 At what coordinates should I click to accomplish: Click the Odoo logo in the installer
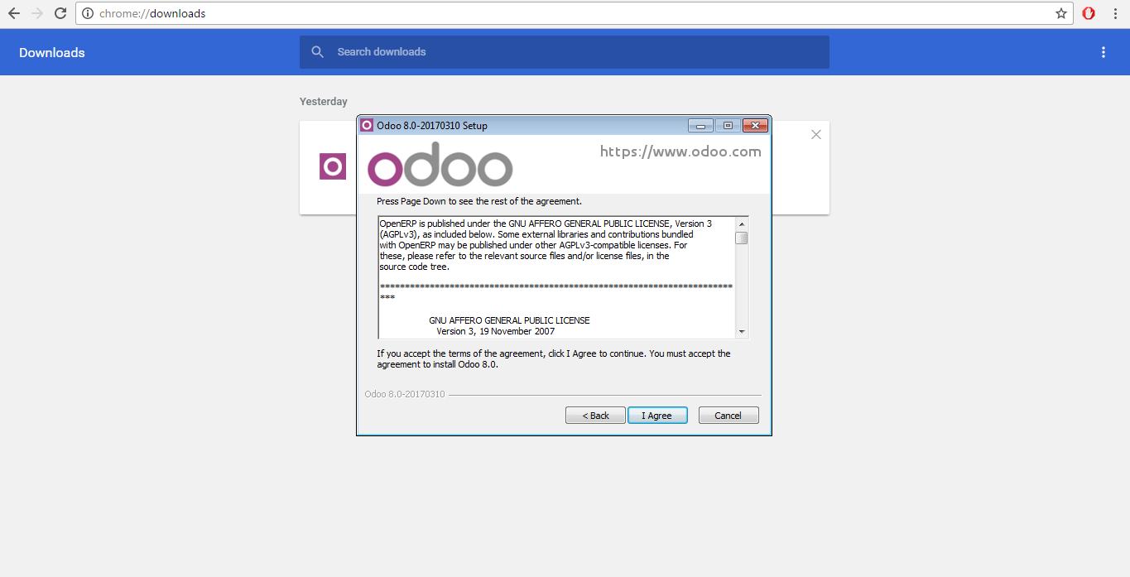click(x=440, y=164)
